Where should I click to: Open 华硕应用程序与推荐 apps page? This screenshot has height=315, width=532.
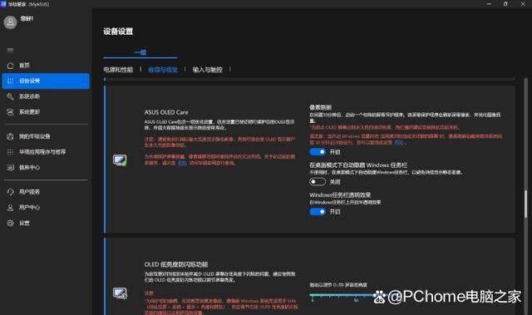click(46, 152)
